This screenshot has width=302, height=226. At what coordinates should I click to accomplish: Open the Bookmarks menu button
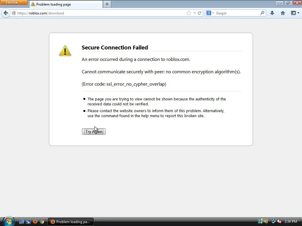coord(293,13)
